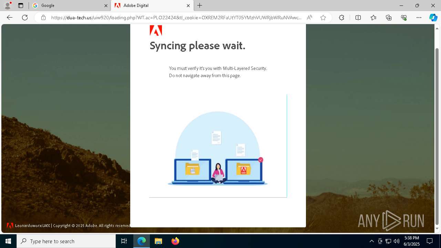Refresh the current page

(25, 18)
